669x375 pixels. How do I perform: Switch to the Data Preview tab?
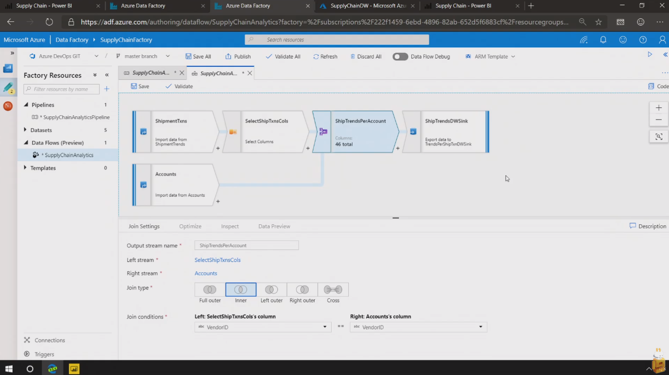click(274, 226)
